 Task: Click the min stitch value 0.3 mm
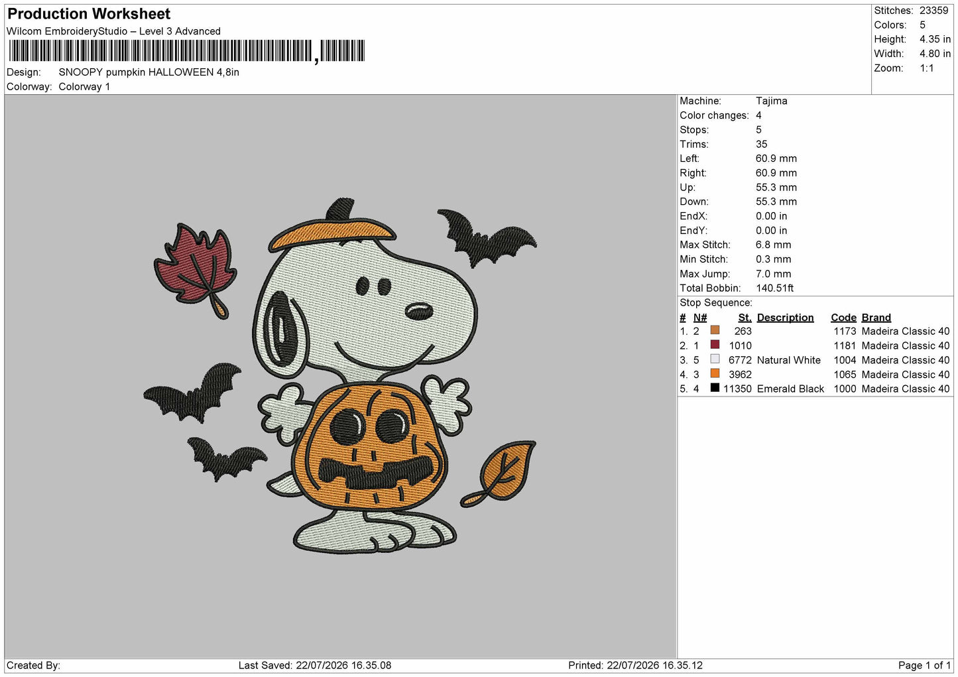coord(773,259)
